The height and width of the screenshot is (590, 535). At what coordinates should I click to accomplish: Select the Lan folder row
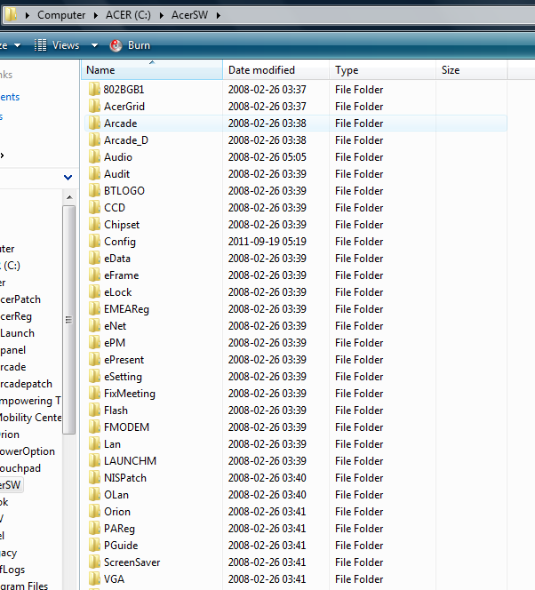[296, 444]
